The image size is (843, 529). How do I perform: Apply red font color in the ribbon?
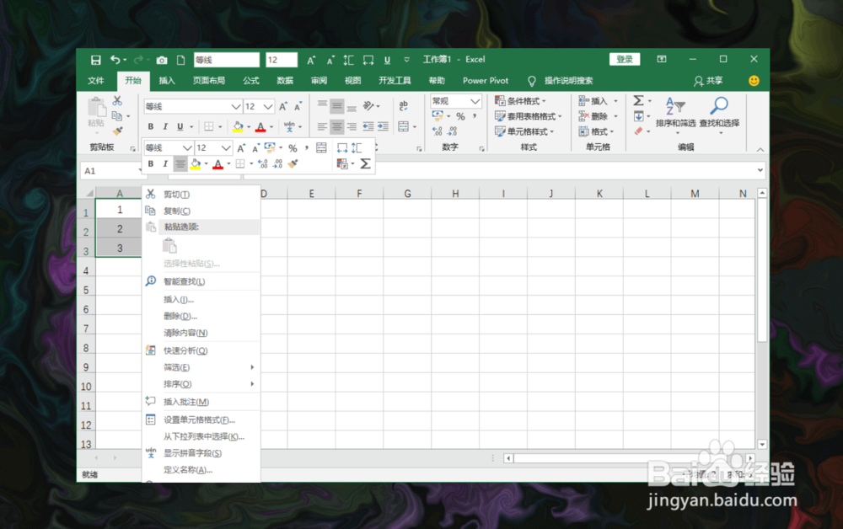click(x=260, y=126)
